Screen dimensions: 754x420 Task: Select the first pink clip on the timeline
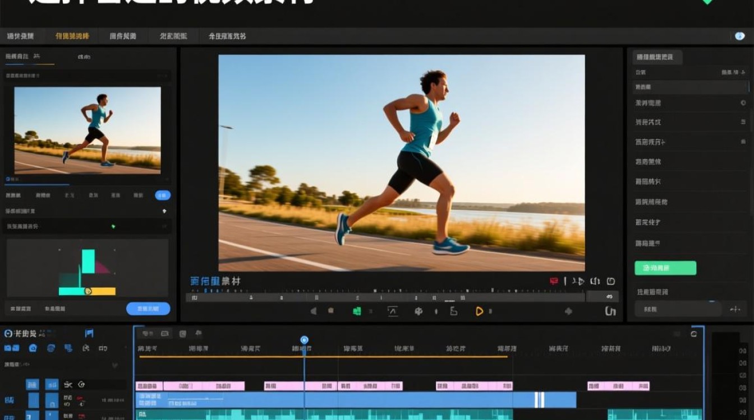[x=149, y=386]
